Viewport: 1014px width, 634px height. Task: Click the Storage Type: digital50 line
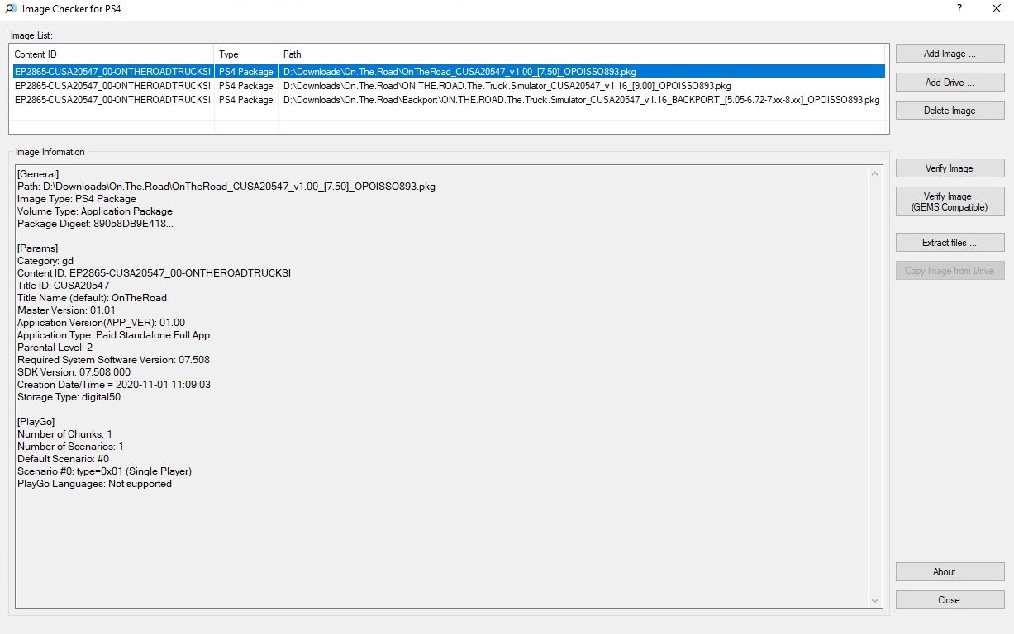point(69,397)
